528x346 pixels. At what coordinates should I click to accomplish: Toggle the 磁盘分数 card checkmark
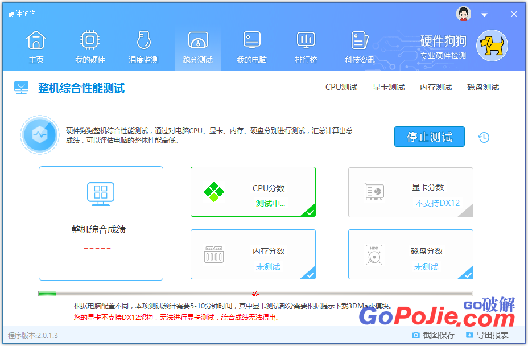pos(467,274)
